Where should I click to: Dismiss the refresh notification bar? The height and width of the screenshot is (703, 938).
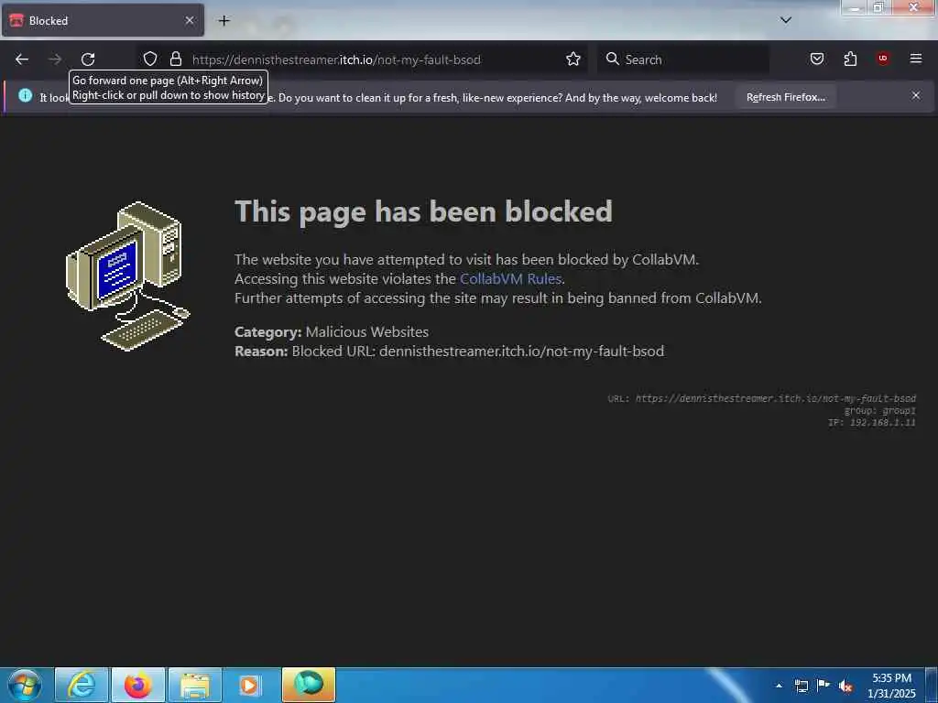pos(916,95)
